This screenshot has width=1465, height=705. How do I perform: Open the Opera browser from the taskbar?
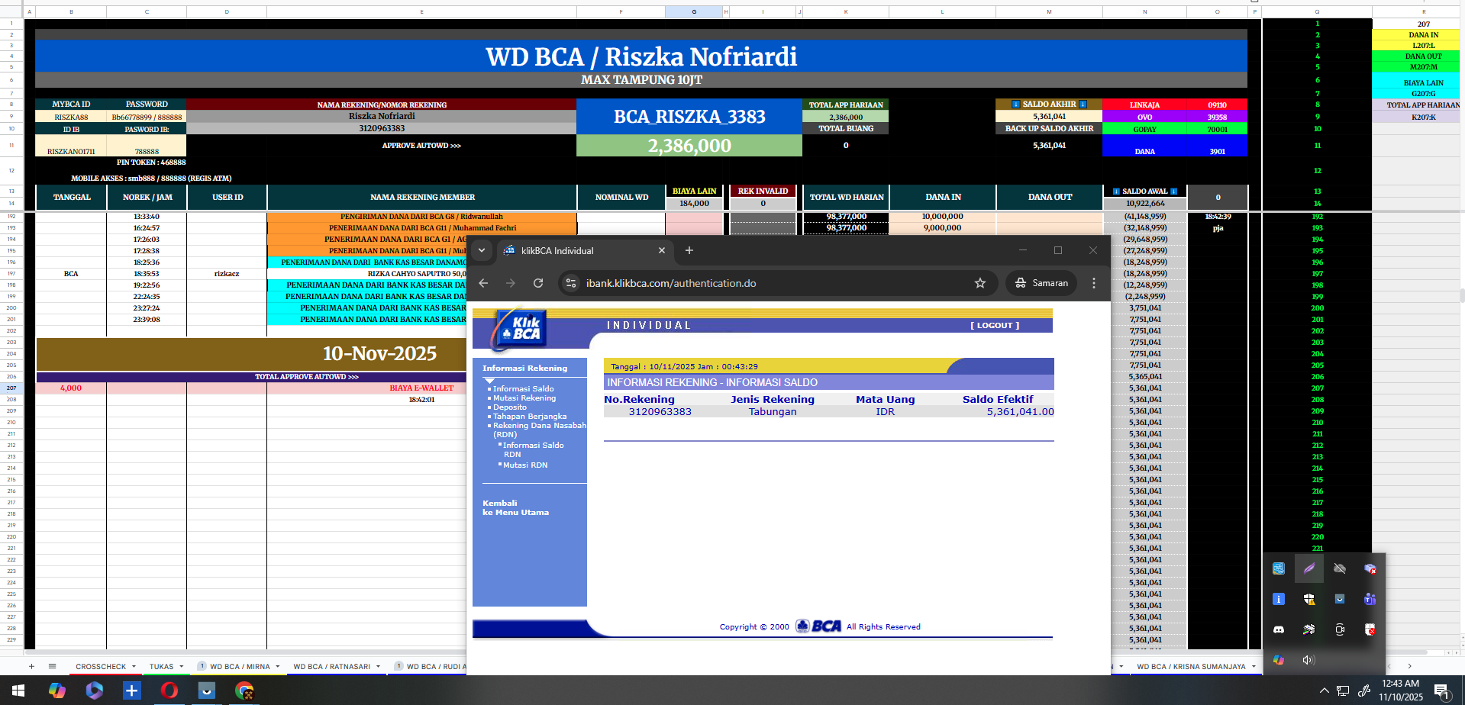(x=169, y=691)
